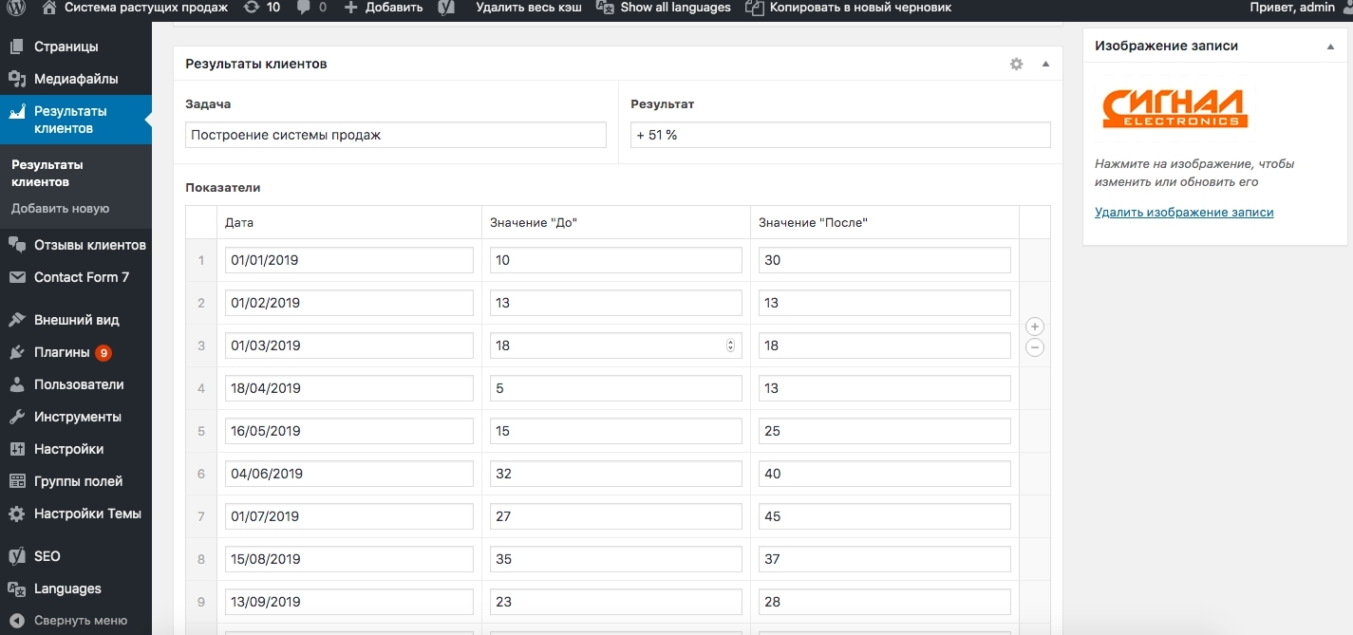Adjust stepper on row 3 value 18

[730, 346]
